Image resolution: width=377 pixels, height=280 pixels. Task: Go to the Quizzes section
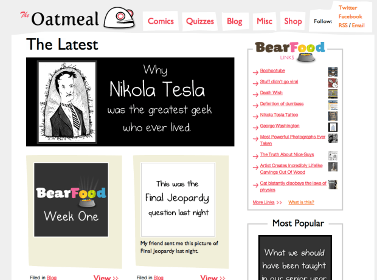[200, 21]
